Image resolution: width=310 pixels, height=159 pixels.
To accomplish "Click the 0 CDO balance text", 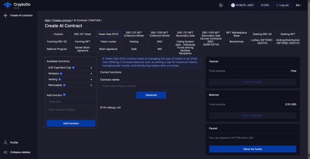I will click(265, 5).
